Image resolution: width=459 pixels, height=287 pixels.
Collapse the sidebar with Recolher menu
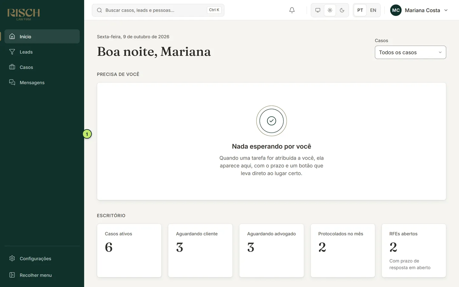[x=42, y=275]
